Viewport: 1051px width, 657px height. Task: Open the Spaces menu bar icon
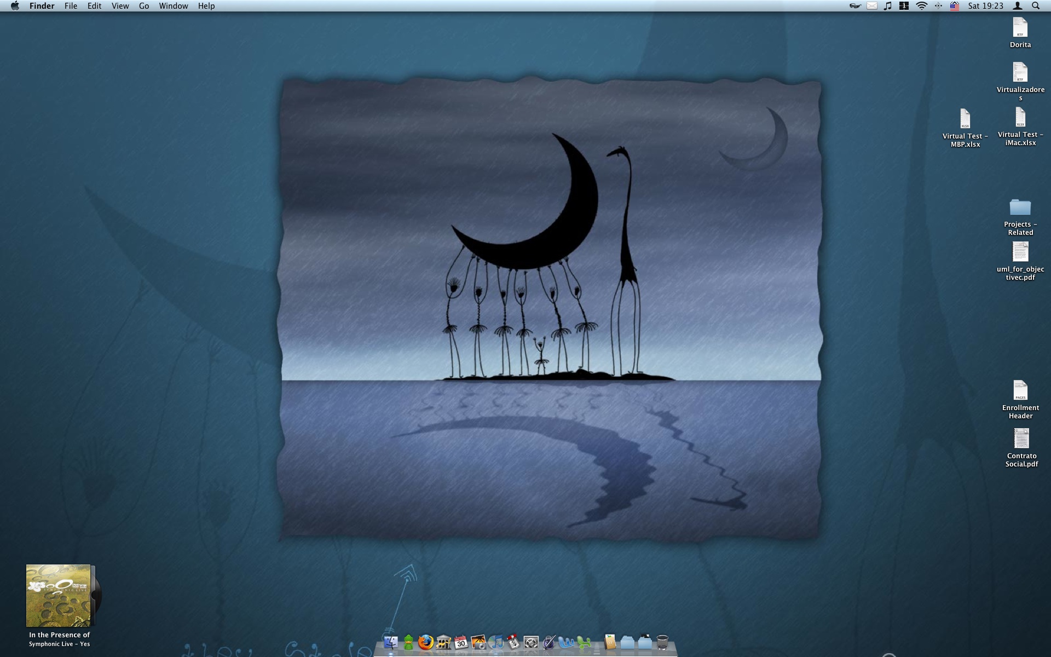(904, 6)
